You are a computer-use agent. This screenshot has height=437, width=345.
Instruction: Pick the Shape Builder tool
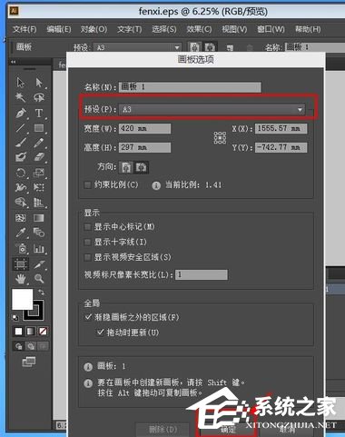click(20, 202)
